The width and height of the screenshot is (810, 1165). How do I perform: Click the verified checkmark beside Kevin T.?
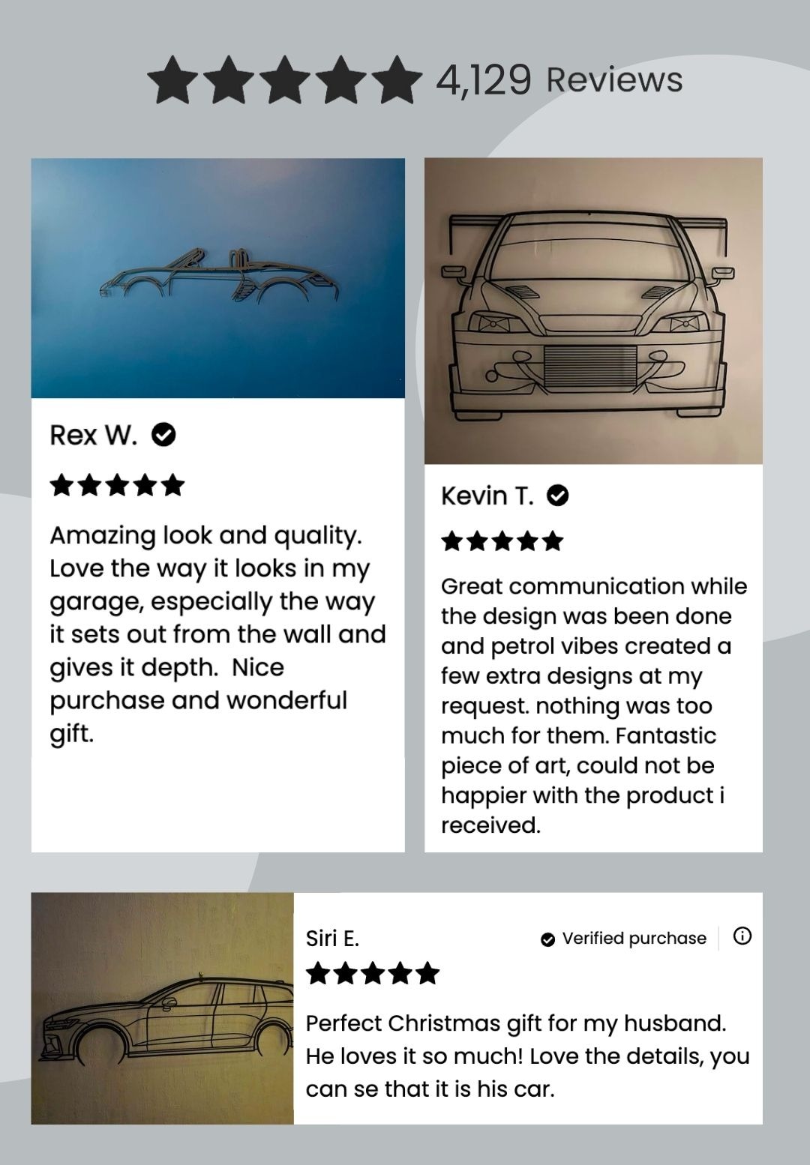click(x=557, y=496)
